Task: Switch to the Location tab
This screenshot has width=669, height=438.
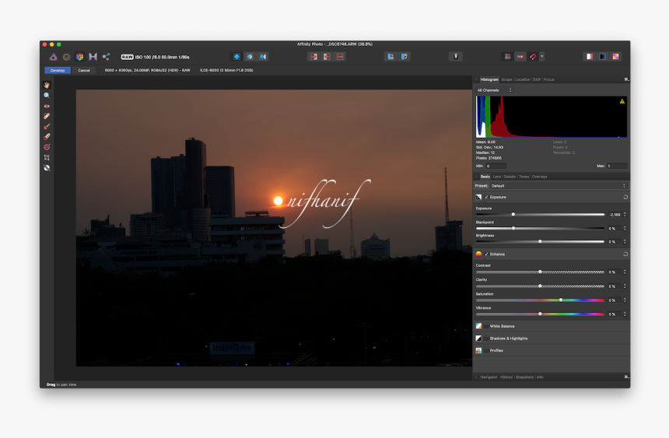Action: (522, 79)
